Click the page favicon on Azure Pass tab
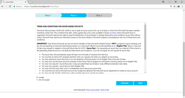This screenshot has height=98, width=185. point(4,2)
